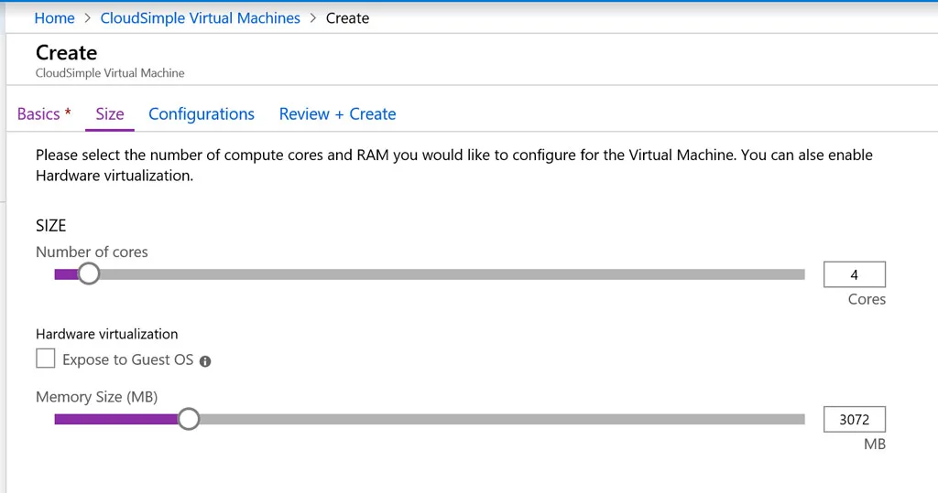Screen dimensions: 938x493
Task: Enable the Expose to Guest OS checkbox
Action: pyautogui.click(x=46, y=359)
